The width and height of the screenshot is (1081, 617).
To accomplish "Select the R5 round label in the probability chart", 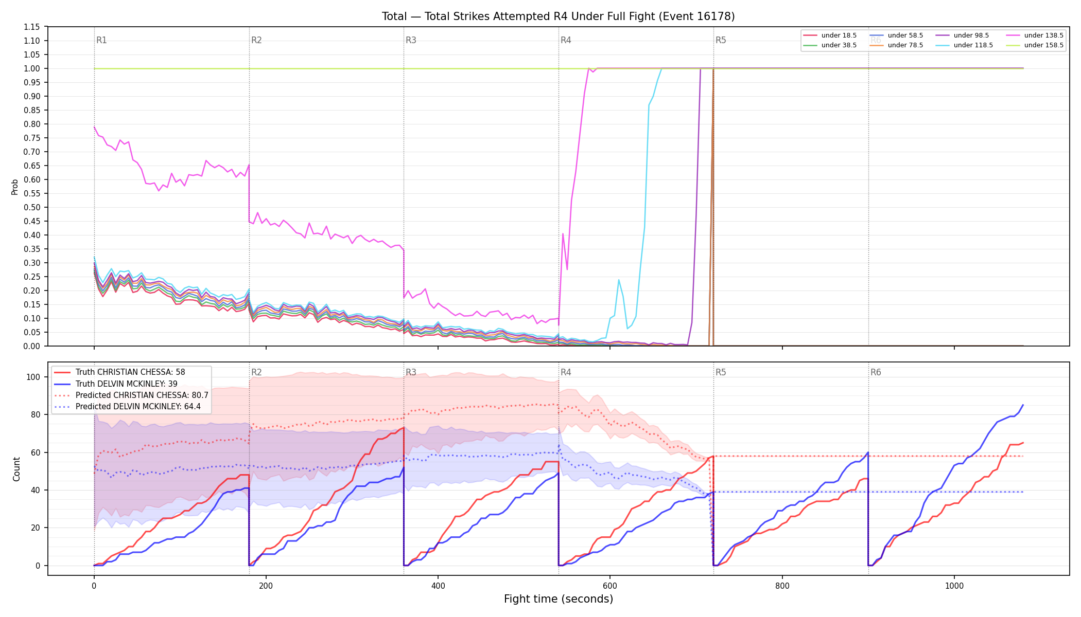I will (x=721, y=40).
